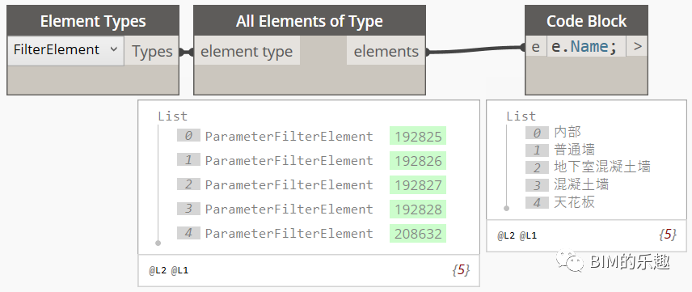The image size is (692, 292).
Task: Select index 2 ParameterFilterElement row
Action: [x=311, y=184]
